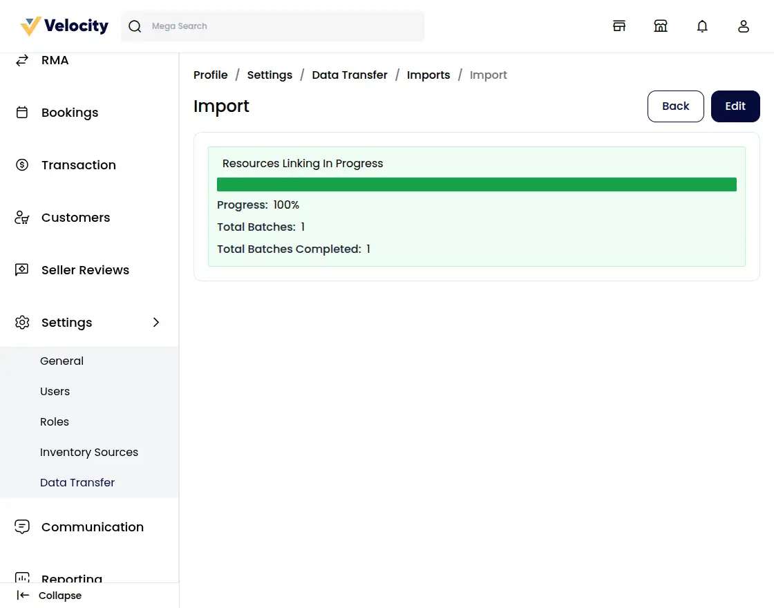Click the marketplace shop icon
The height and width of the screenshot is (608, 774).
[x=661, y=26]
